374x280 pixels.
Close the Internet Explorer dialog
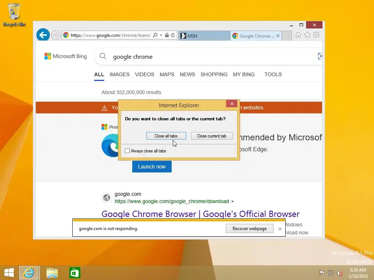(232, 104)
